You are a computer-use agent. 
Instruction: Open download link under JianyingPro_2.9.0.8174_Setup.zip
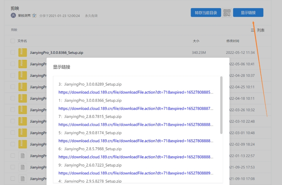(136, 141)
